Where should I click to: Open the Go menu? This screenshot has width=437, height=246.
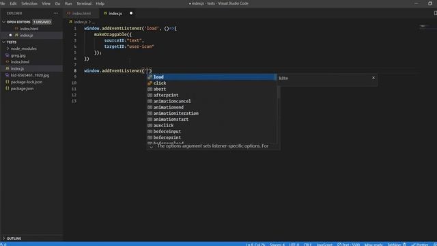point(57,3)
